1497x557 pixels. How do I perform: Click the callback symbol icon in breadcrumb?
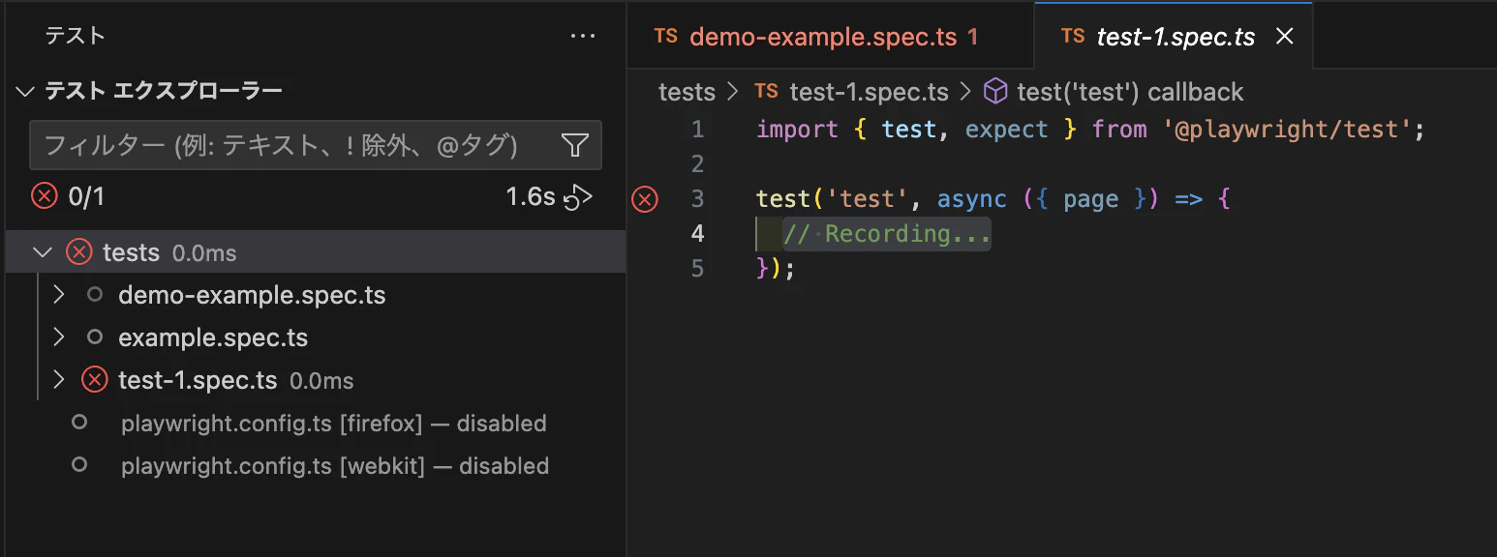[995, 92]
